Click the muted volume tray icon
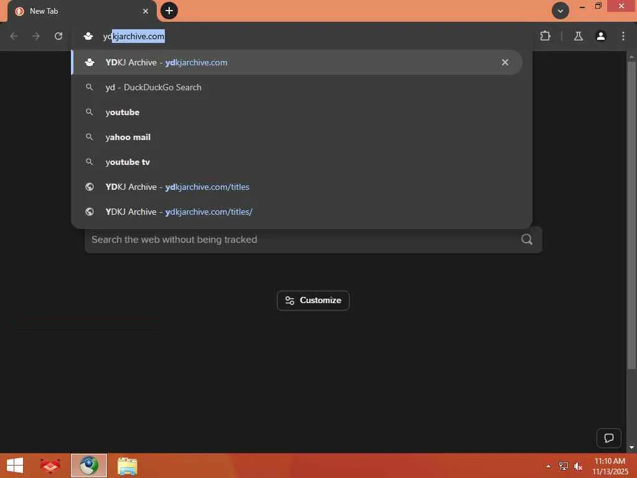The width and height of the screenshot is (637, 478). click(x=578, y=466)
